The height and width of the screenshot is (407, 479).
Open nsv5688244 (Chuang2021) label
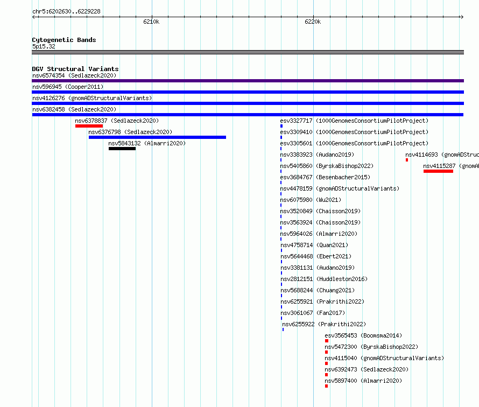point(318,290)
